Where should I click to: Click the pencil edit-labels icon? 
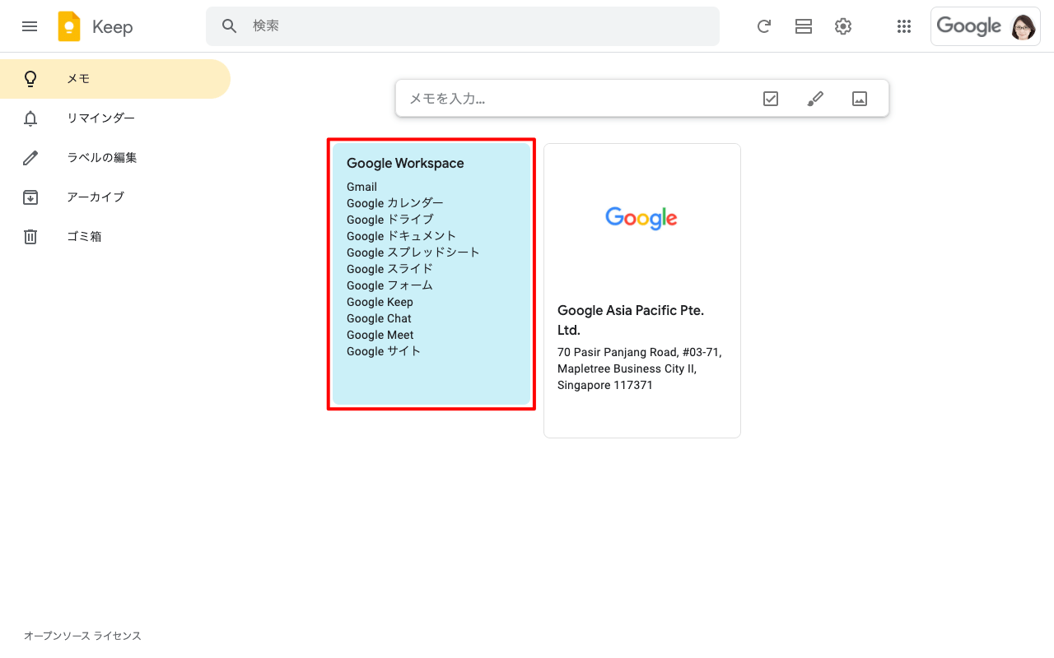click(30, 158)
